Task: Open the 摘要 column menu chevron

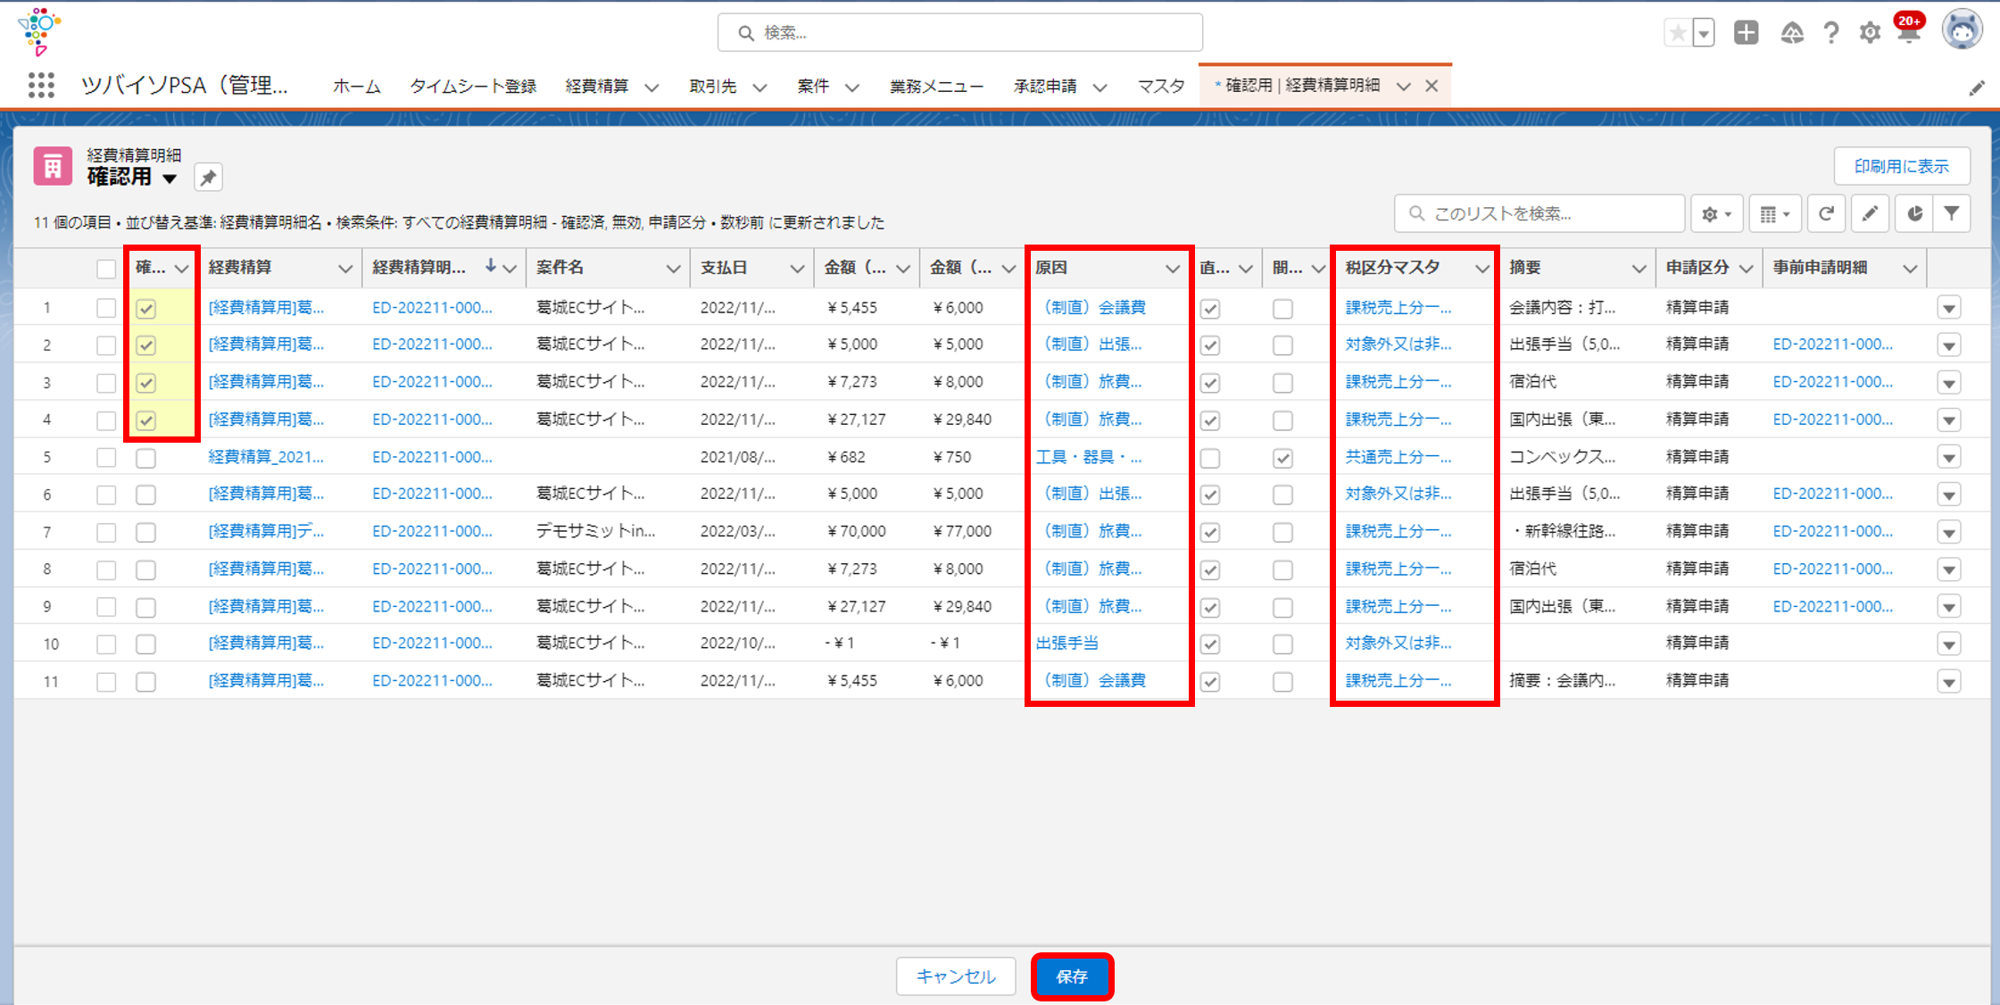Action: [x=1639, y=268]
